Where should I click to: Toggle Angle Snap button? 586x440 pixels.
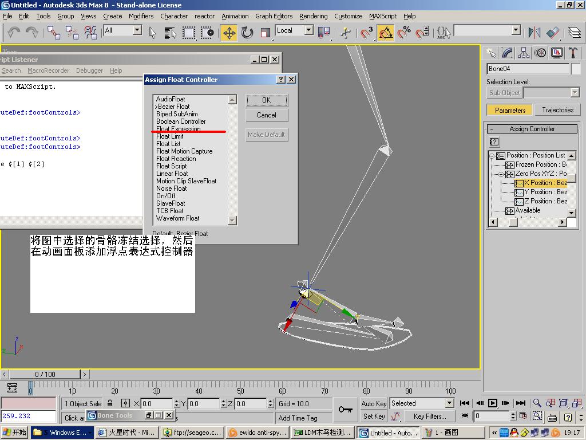click(x=385, y=33)
